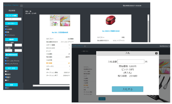Uncheck the ファーストプライス checkbox
The width and height of the screenshot is (172, 104).
[x=6, y=61]
